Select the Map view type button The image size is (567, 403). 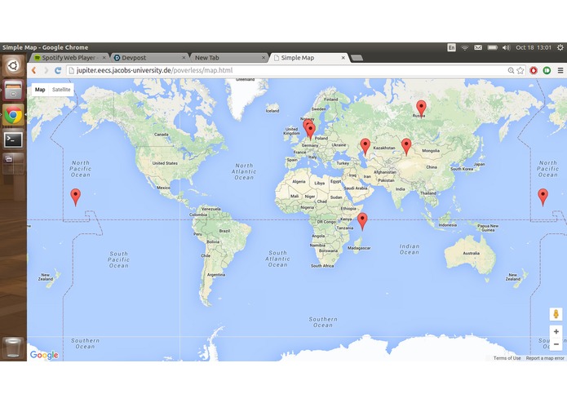pos(40,90)
